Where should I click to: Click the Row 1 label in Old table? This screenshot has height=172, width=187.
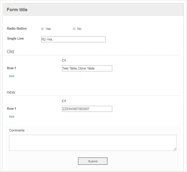point(11,68)
